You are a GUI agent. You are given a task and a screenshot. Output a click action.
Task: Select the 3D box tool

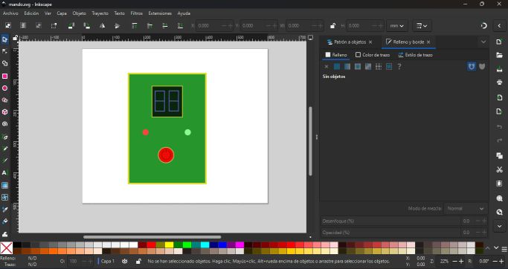[4, 112]
